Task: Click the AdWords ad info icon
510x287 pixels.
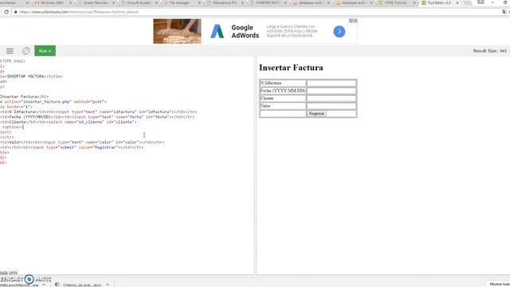Action: point(351,21)
